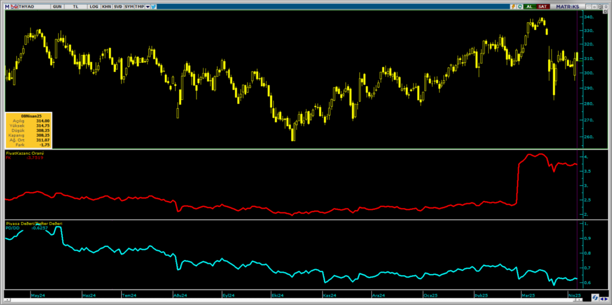Toggle the SVD option
Image resolution: width=612 pixels, height=305 pixels.
click(118, 6)
